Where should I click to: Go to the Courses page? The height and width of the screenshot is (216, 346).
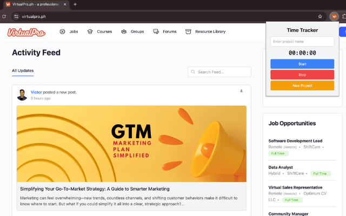[99, 32]
